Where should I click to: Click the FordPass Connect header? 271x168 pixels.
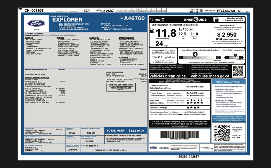tap(228, 82)
